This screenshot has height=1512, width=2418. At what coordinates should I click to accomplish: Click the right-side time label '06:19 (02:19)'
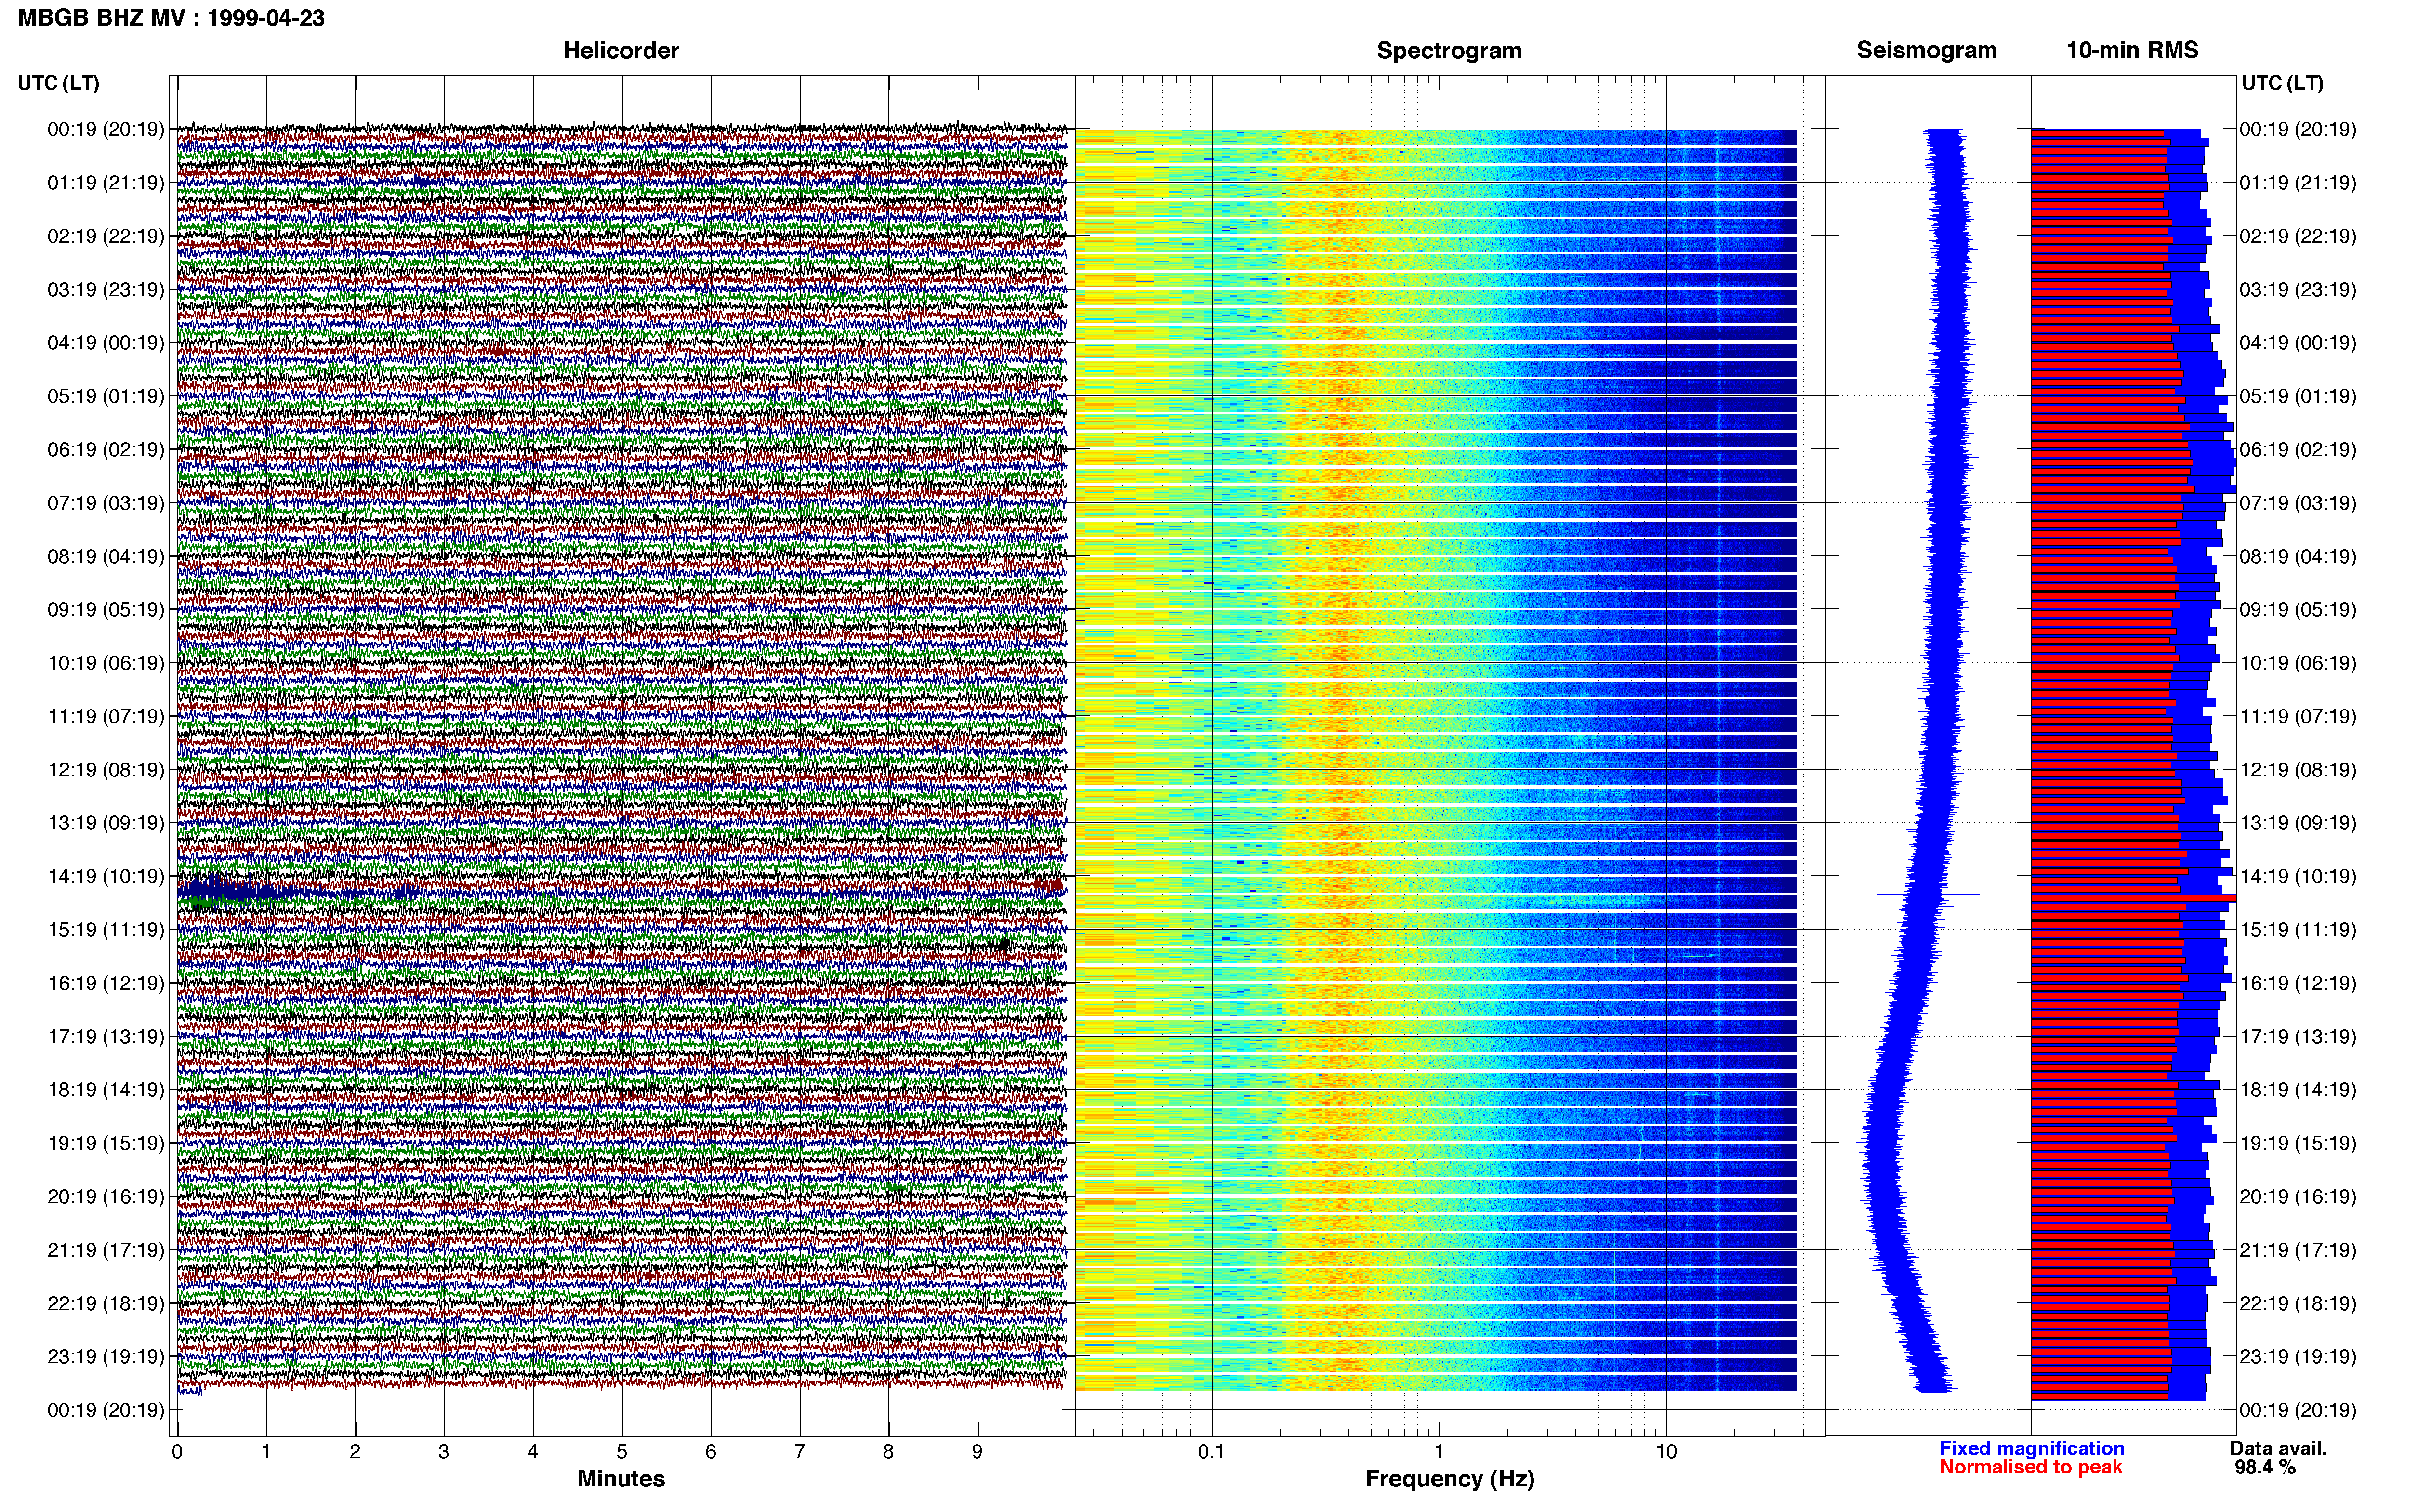(x=2298, y=450)
